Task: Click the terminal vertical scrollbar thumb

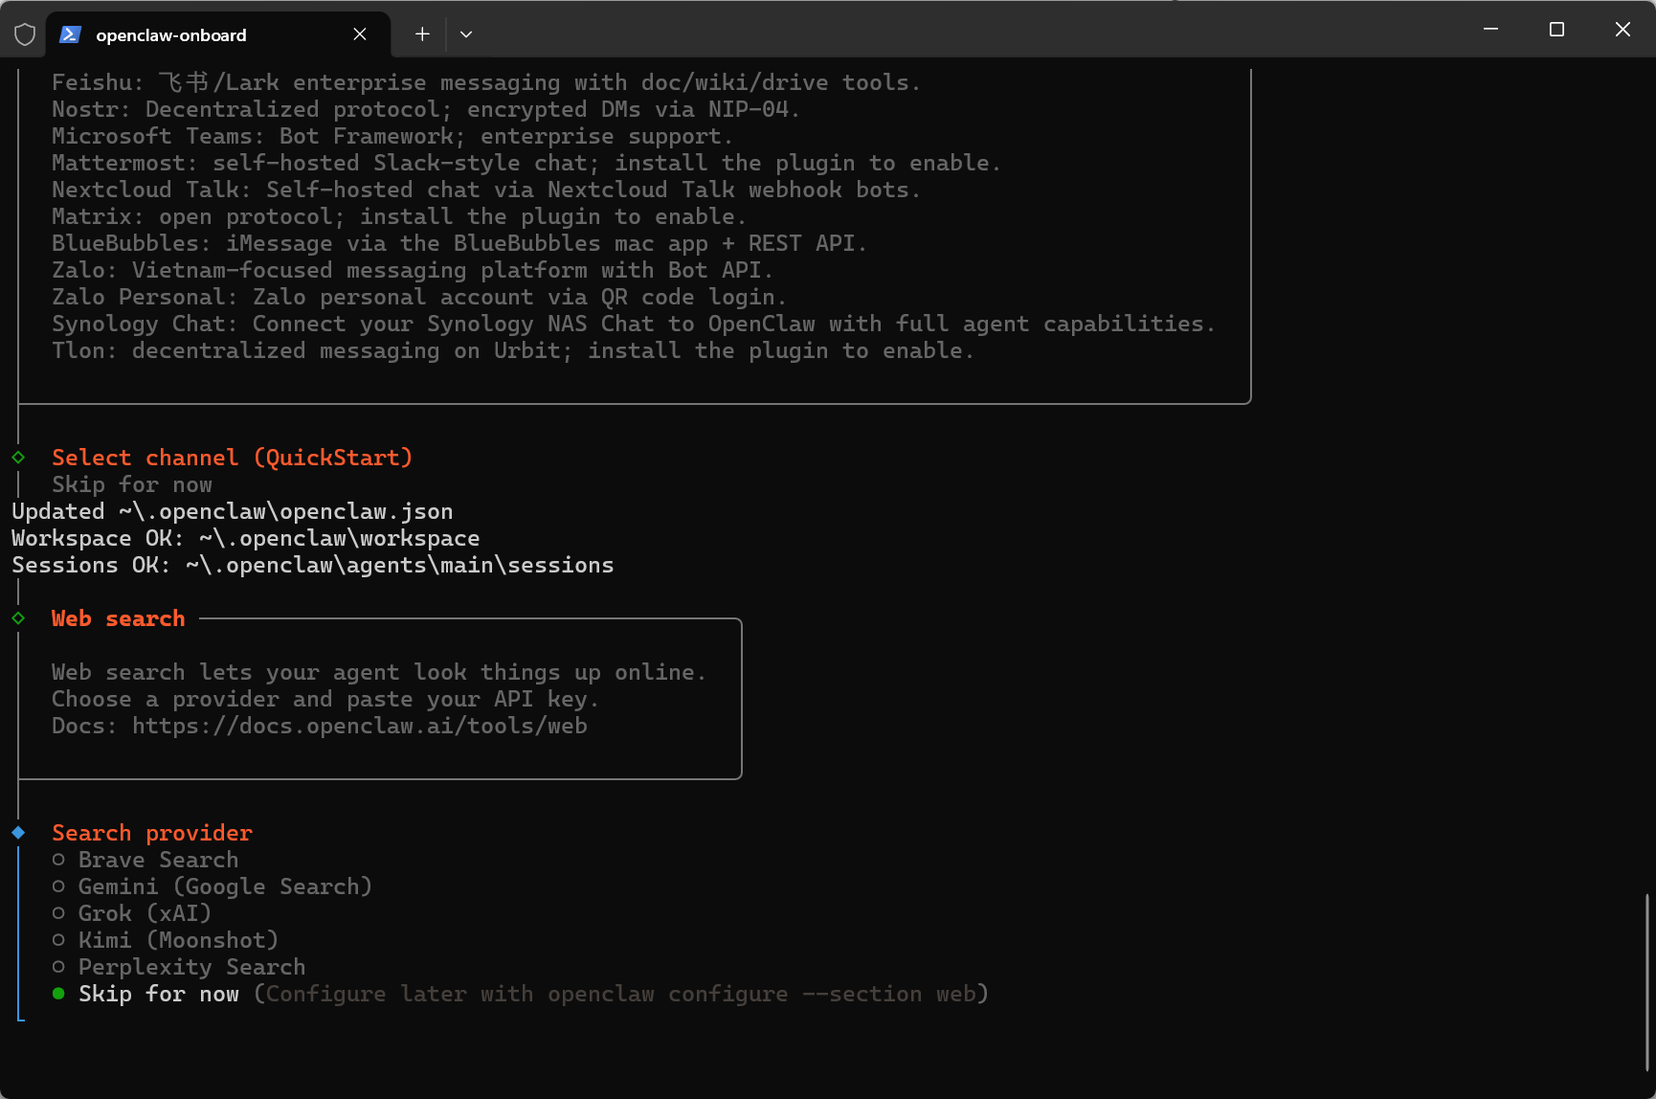Action: (x=1646, y=982)
